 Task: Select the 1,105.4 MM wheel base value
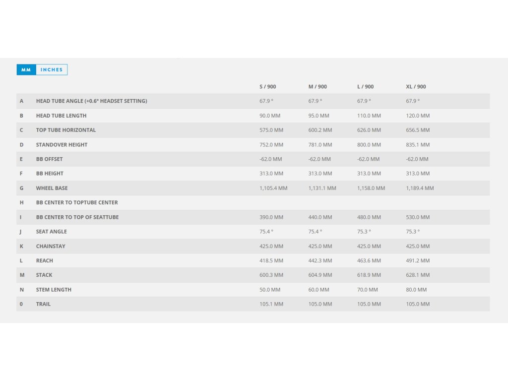click(273, 188)
